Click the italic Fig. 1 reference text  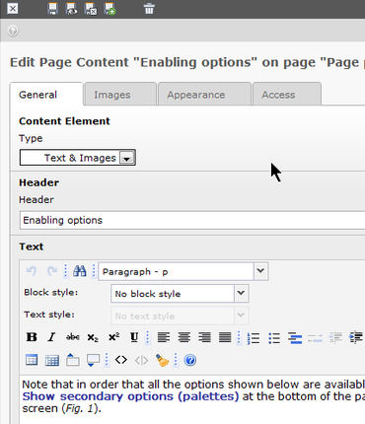click(79, 408)
